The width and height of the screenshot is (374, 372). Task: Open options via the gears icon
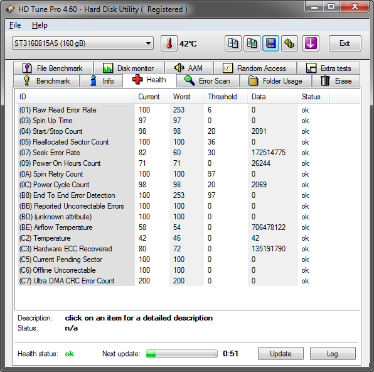(x=289, y=43)
